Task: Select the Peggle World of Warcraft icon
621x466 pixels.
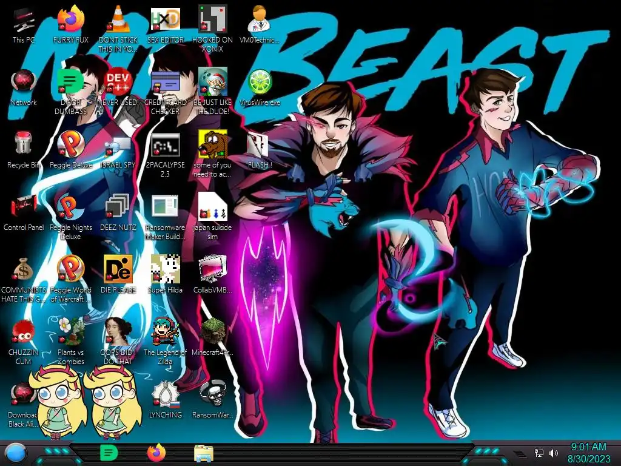Action: (x=70, y=269)
